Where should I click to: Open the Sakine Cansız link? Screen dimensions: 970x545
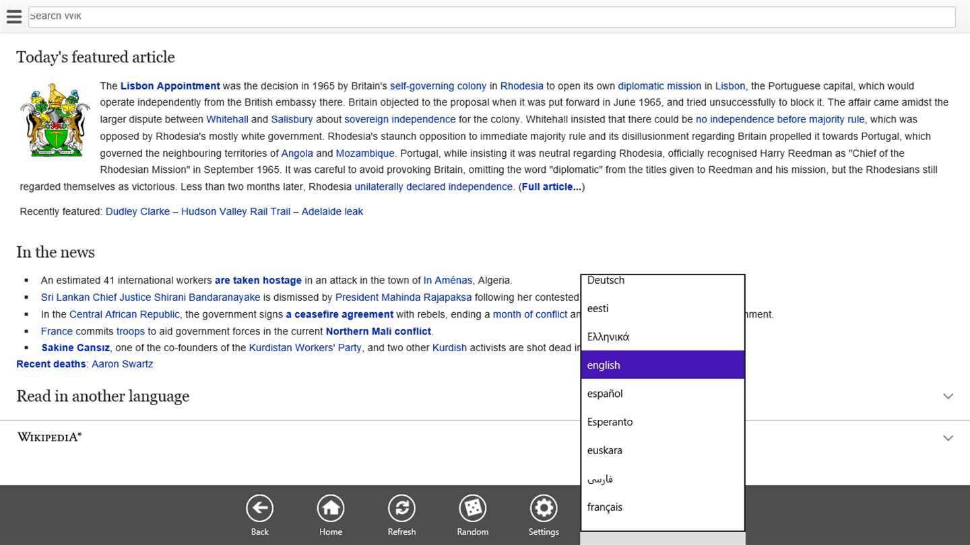(x=75, y=348)
